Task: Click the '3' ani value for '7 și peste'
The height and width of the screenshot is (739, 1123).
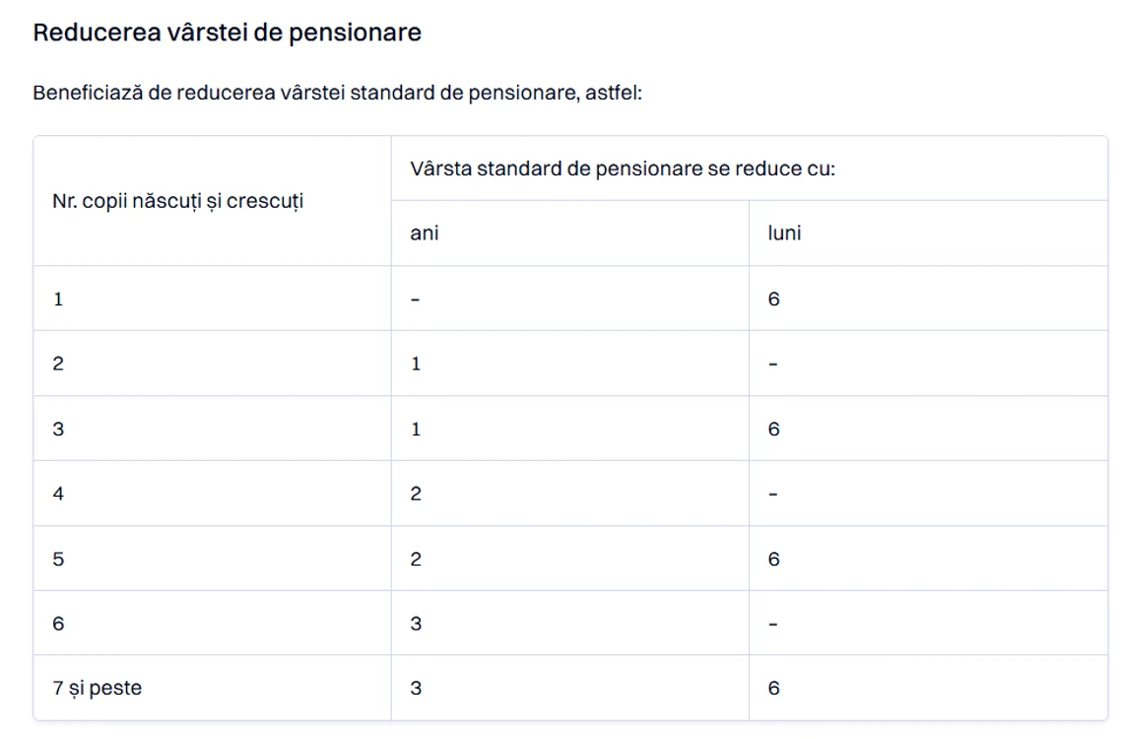Action: pos(416,688)
